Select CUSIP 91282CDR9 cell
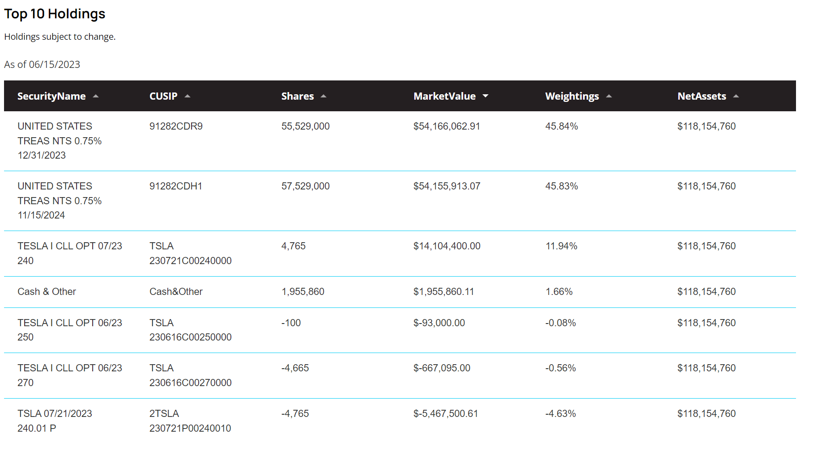The image size is (813, 450). tap(176, 126)
